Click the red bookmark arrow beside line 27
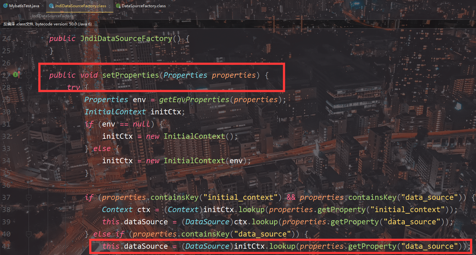The image size is (476, 255). point(19,74)
